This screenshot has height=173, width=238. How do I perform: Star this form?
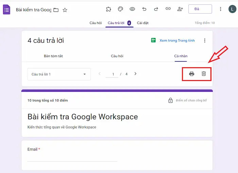coord(65,10)
